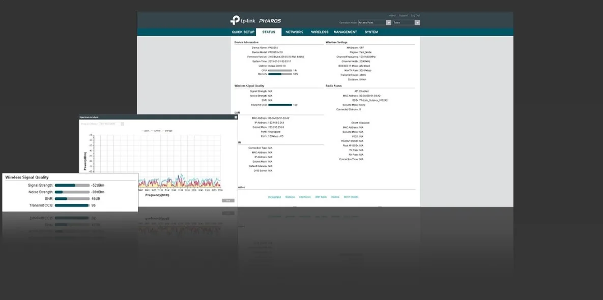This screenshot has width=603, height=300.
Task: Open the ARP Table monitor link
Action: 320,197
